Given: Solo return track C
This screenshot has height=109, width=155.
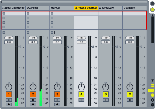Looking at the screenshot, I should tap(130, 100).
